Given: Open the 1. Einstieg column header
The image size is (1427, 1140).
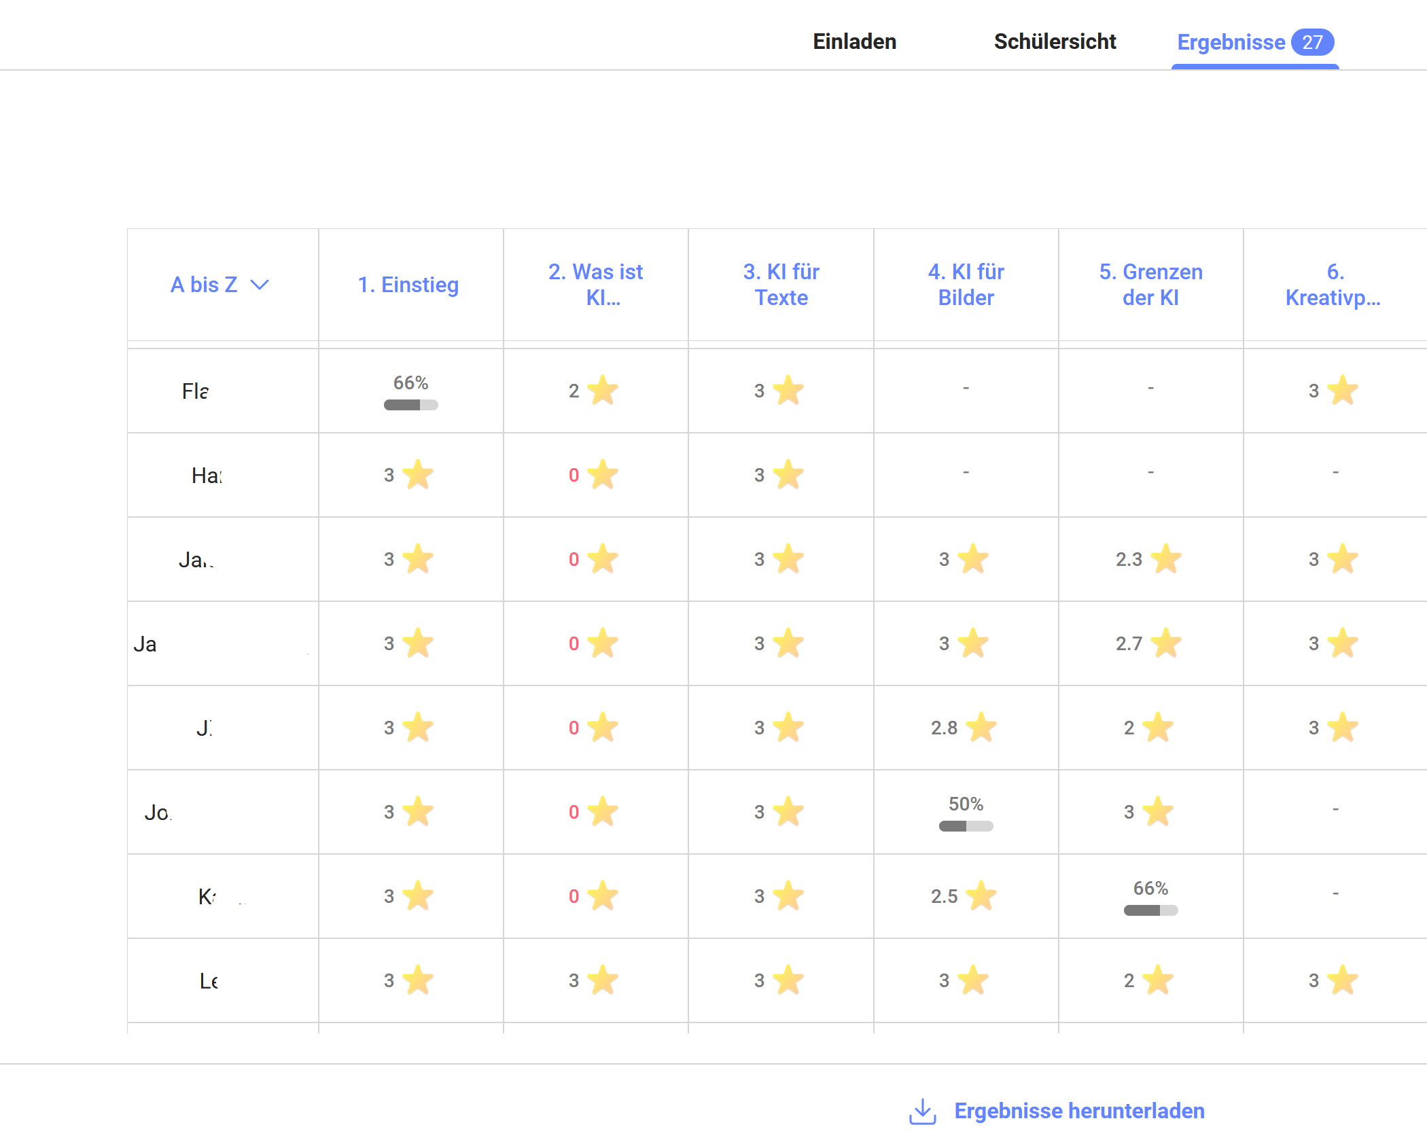Looking at the screenshot, I should click(408, 285).
